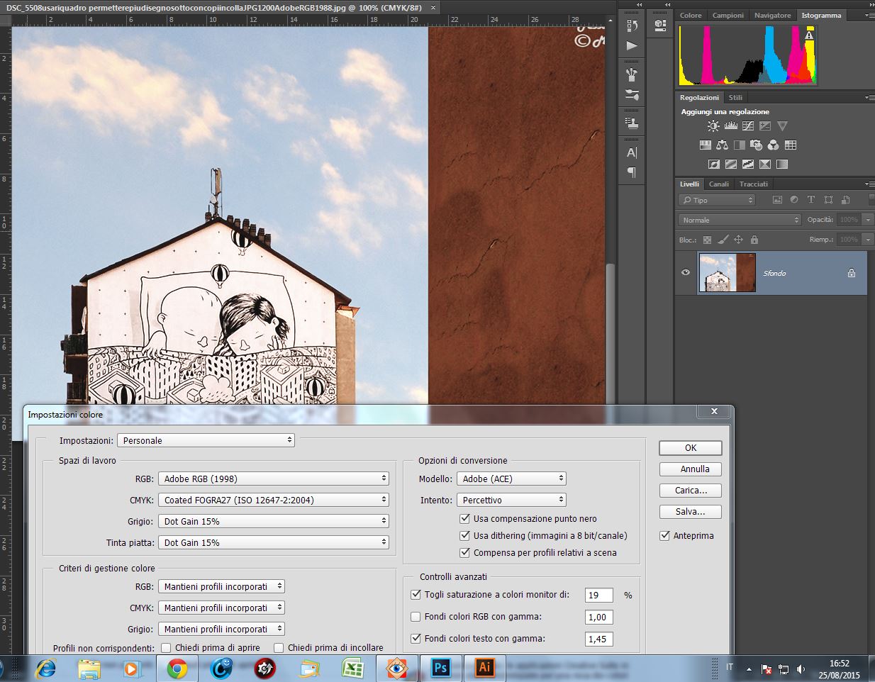Screen dimensions: 875x682
Task: Open RGB policy Mantieni profili dropdown
Action: tap(221, 586)
